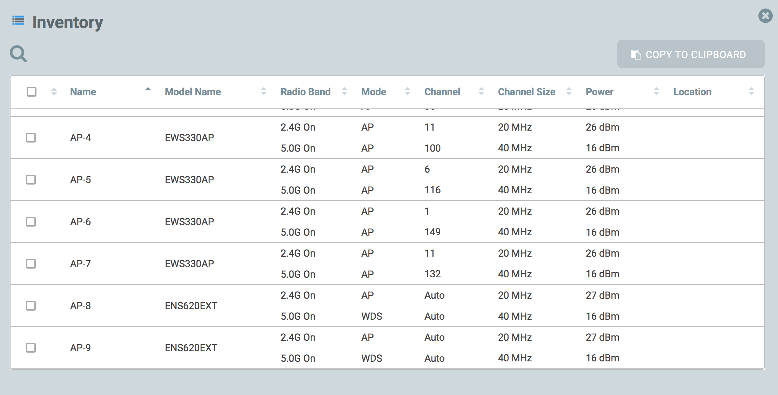Image resolution: width=778 pixels, height=395 pixels.
Task: Click 26 dBm power in AP-4 row
Action: coord(602,127)
